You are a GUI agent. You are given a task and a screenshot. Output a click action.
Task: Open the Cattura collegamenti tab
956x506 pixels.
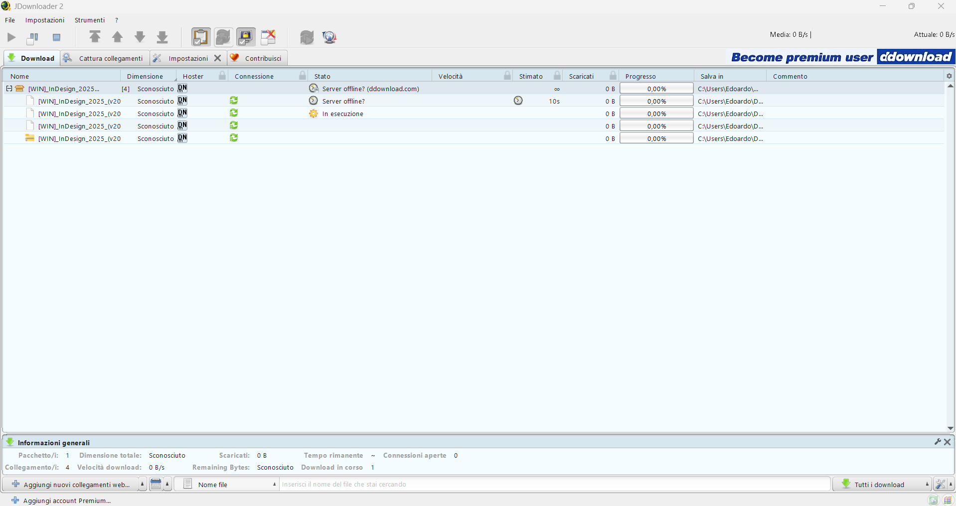point(105,58)
